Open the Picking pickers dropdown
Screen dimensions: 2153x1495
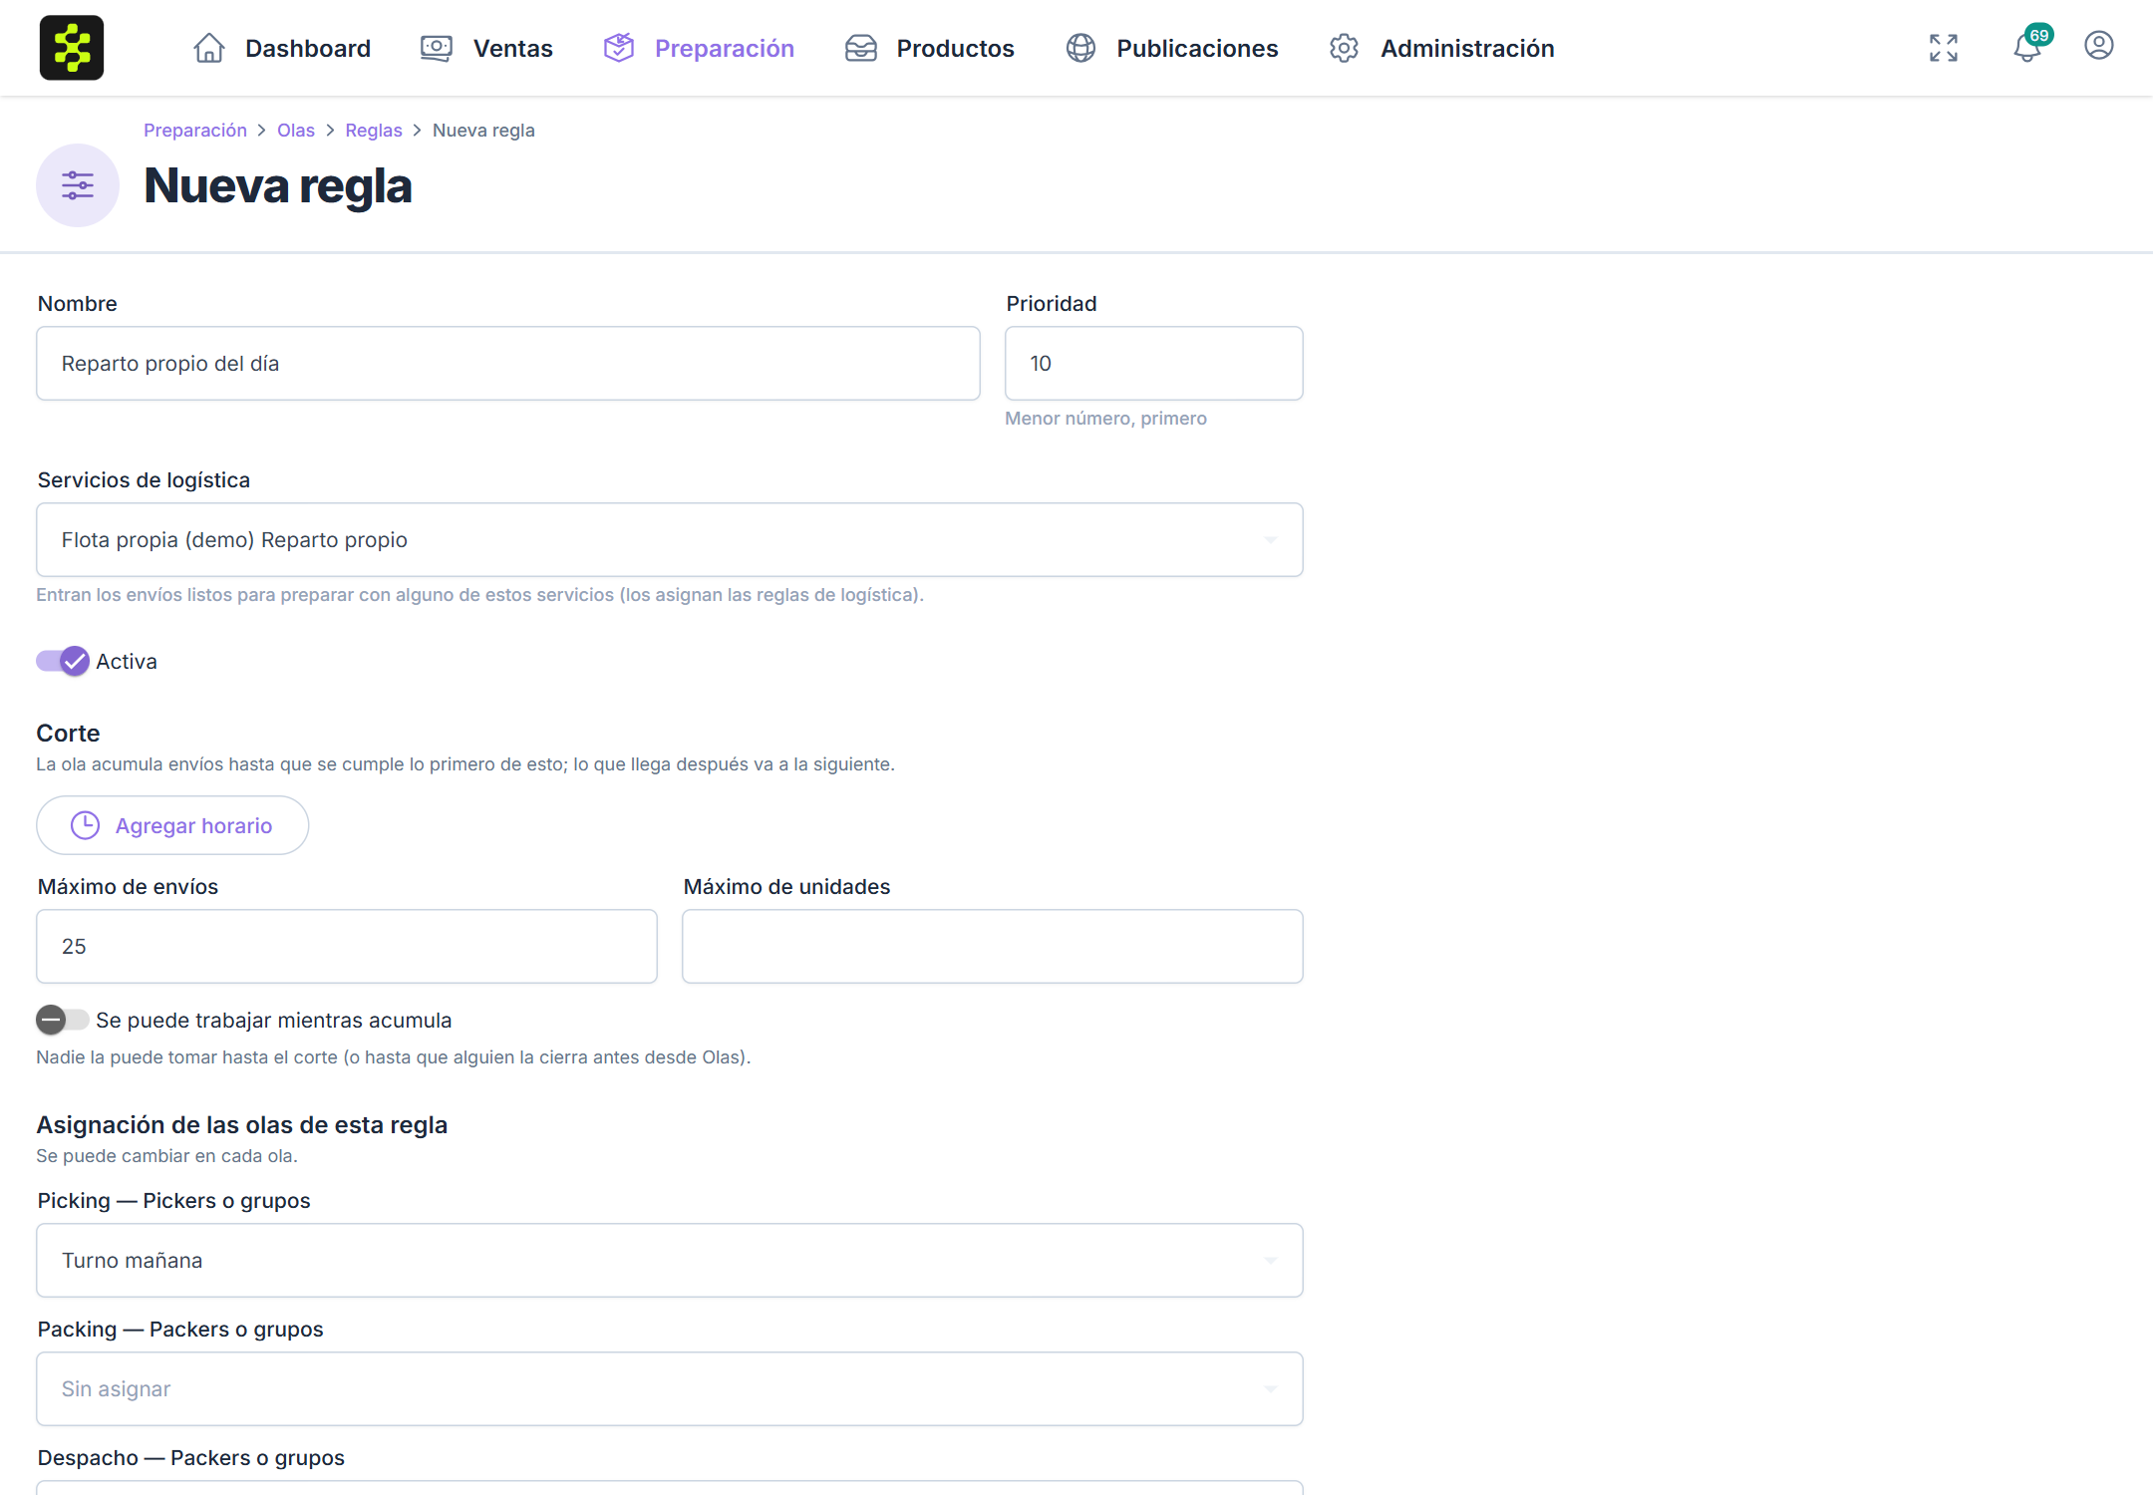[670, 1260]
